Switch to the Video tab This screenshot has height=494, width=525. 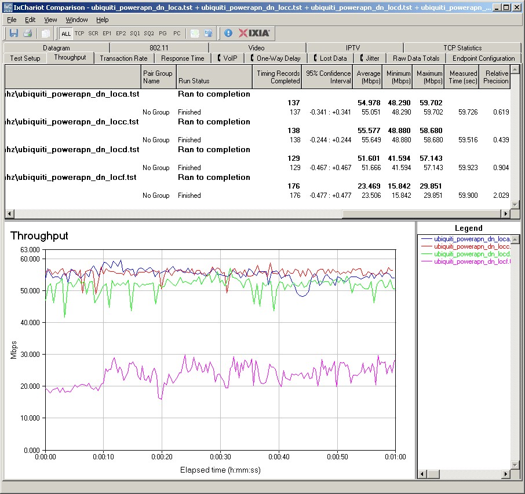click(257, 48)
